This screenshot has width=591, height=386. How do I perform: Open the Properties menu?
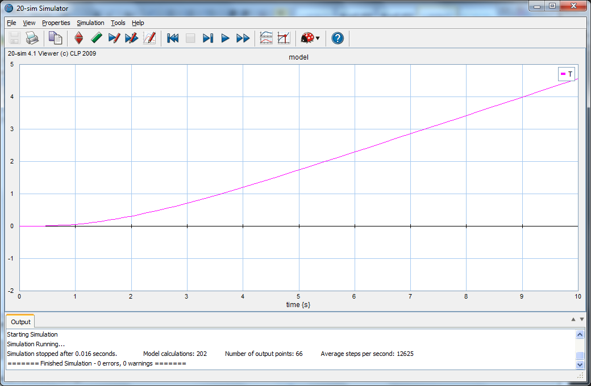(x=56, y=23)
